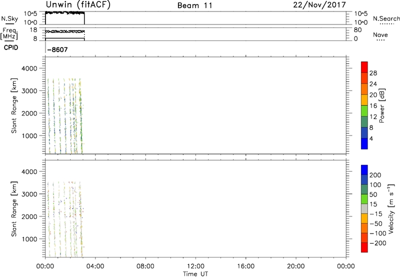Click the bright blue top segment of the Velocity colorbar
The width and height of the screenshot is (400, 277).
(364, 170)
